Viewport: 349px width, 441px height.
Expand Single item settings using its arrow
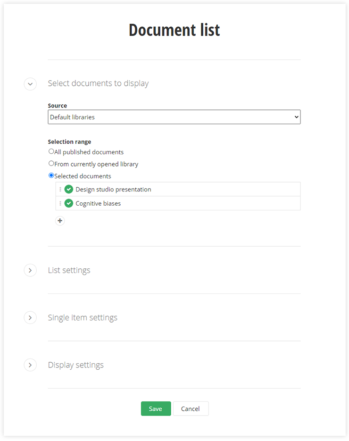coord(30,317)
